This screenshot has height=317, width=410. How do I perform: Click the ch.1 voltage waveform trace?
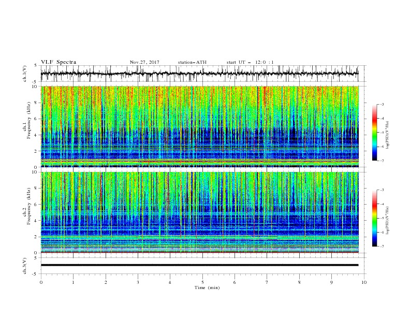click(199, 74)
